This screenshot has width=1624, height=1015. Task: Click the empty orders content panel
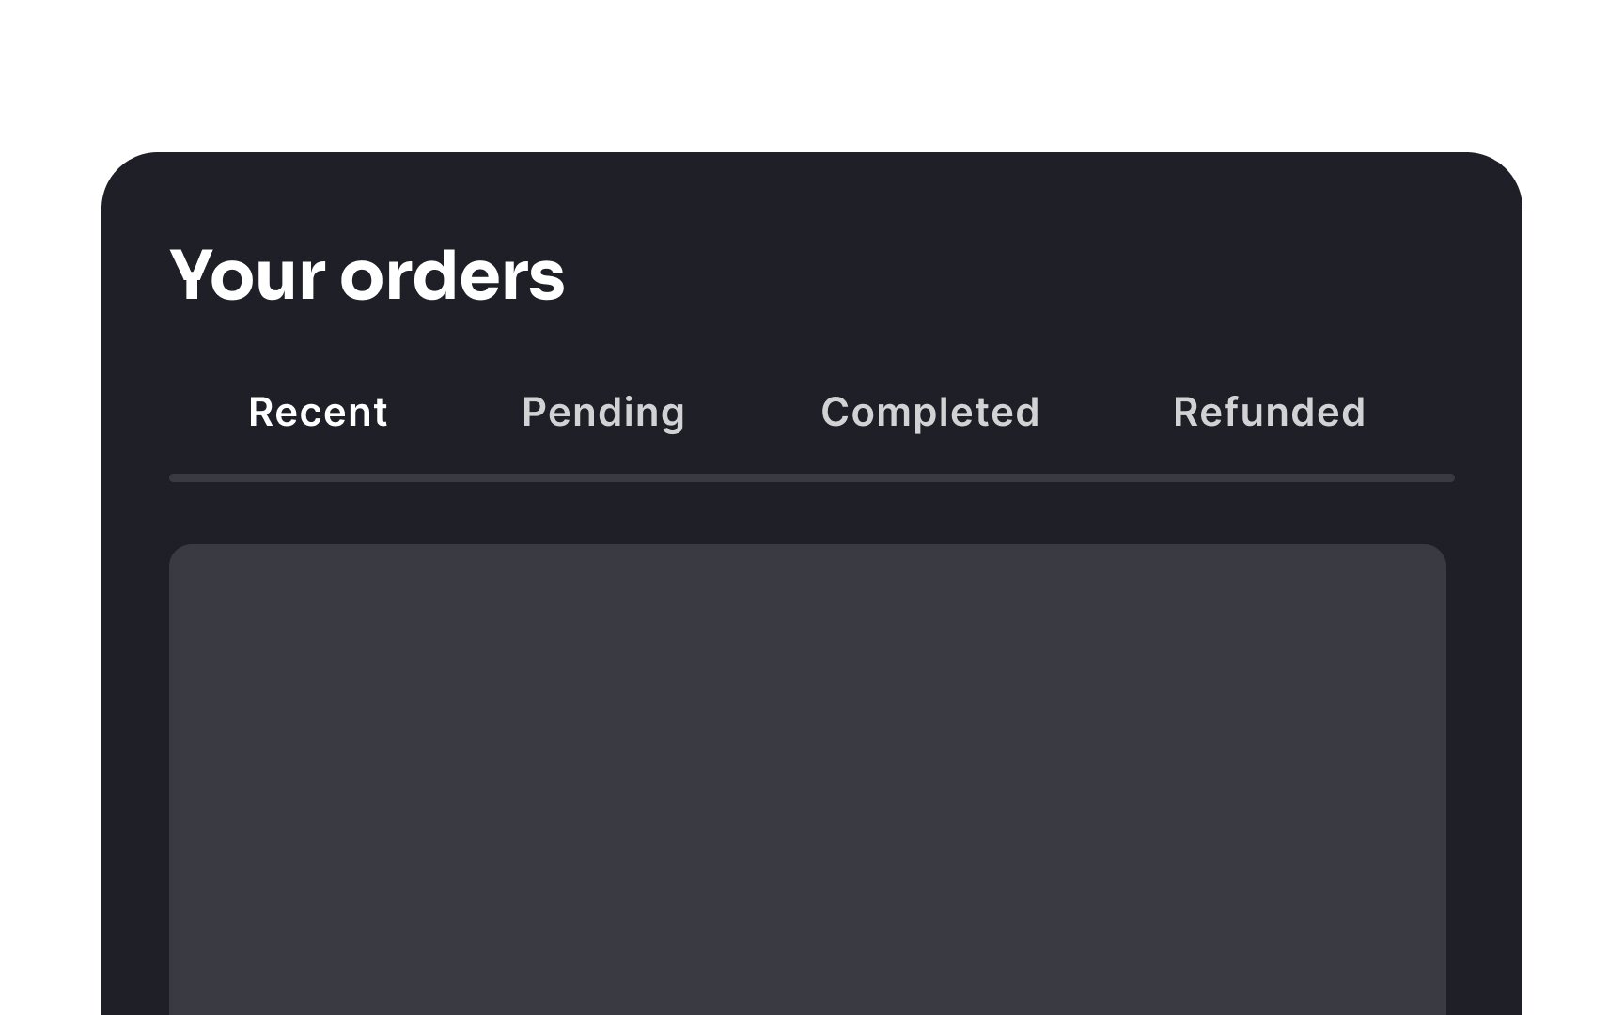click(807, 779)
